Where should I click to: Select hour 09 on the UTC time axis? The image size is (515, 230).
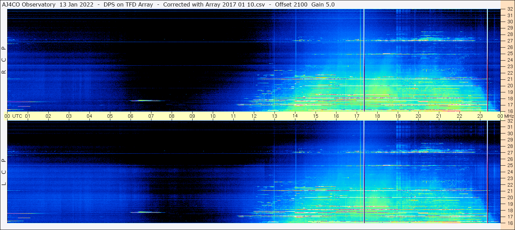pyautogui.click(x=192, y=116)
